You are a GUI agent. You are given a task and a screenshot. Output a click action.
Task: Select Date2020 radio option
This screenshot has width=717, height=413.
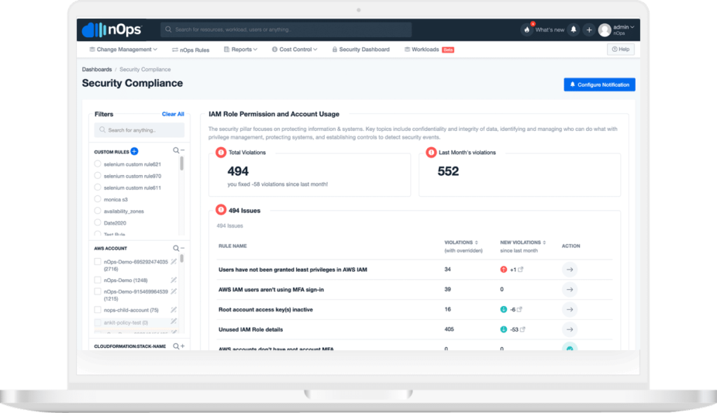point(97,223)
